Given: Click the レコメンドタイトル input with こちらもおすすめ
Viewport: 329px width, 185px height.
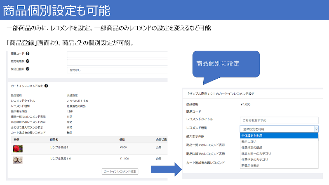Looking at the screenshot, I should 279,120.
